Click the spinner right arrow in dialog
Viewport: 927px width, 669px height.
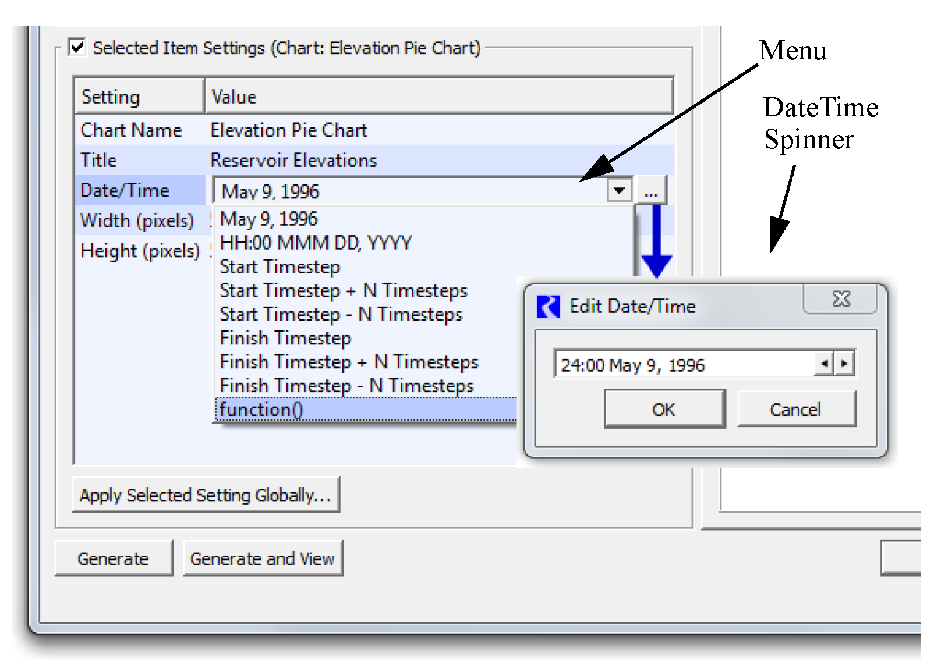(844, 364)
